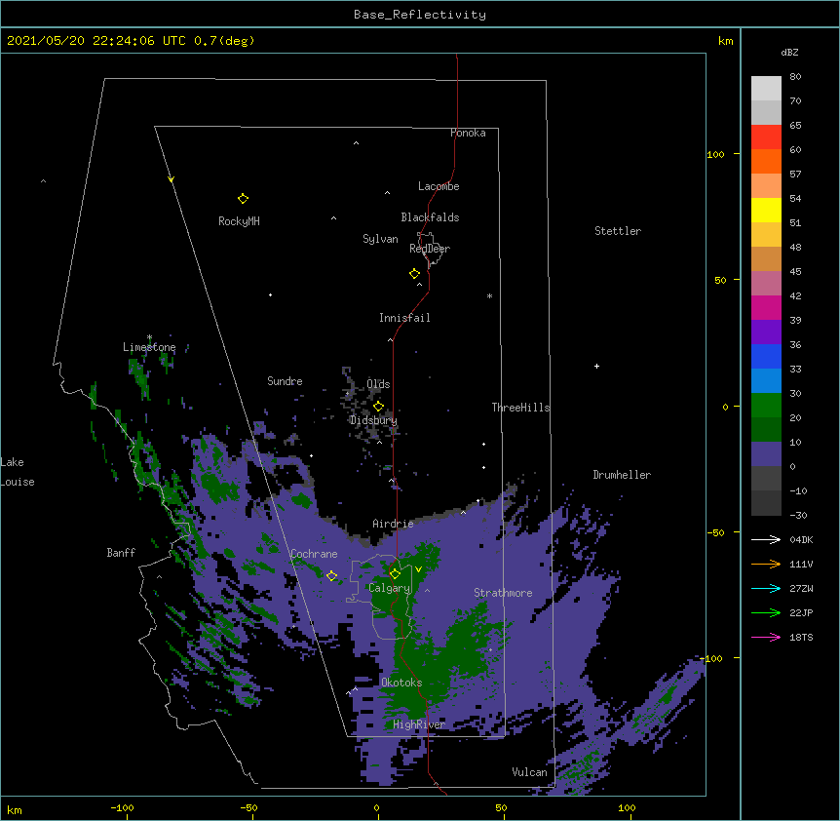The image size is (840, 821).
Task: Click the Calgary city label
Action: [x=389, y=588]
